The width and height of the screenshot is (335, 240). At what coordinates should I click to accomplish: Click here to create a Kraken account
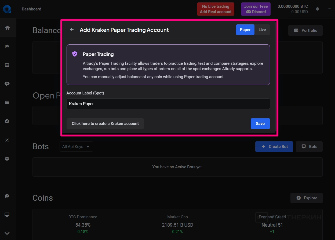coord(105,124)
